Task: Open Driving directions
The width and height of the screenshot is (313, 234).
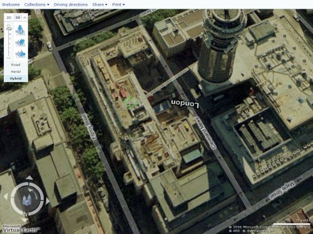Action: point(71,4)
